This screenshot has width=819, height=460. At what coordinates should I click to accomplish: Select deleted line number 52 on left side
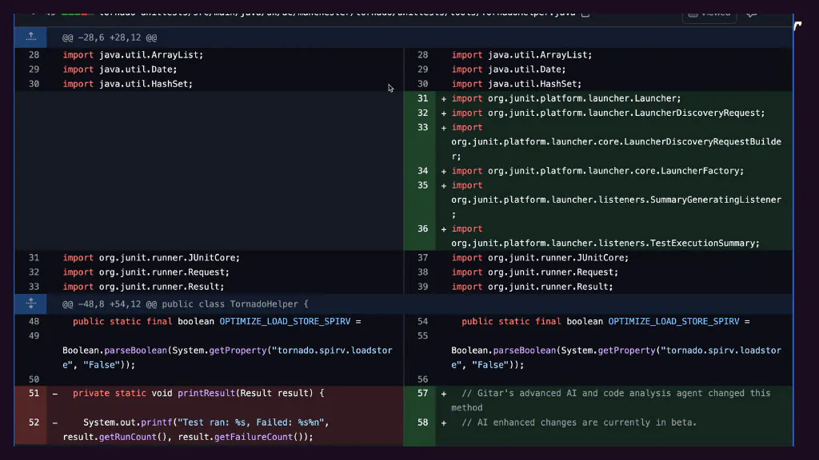pos(34,422)
